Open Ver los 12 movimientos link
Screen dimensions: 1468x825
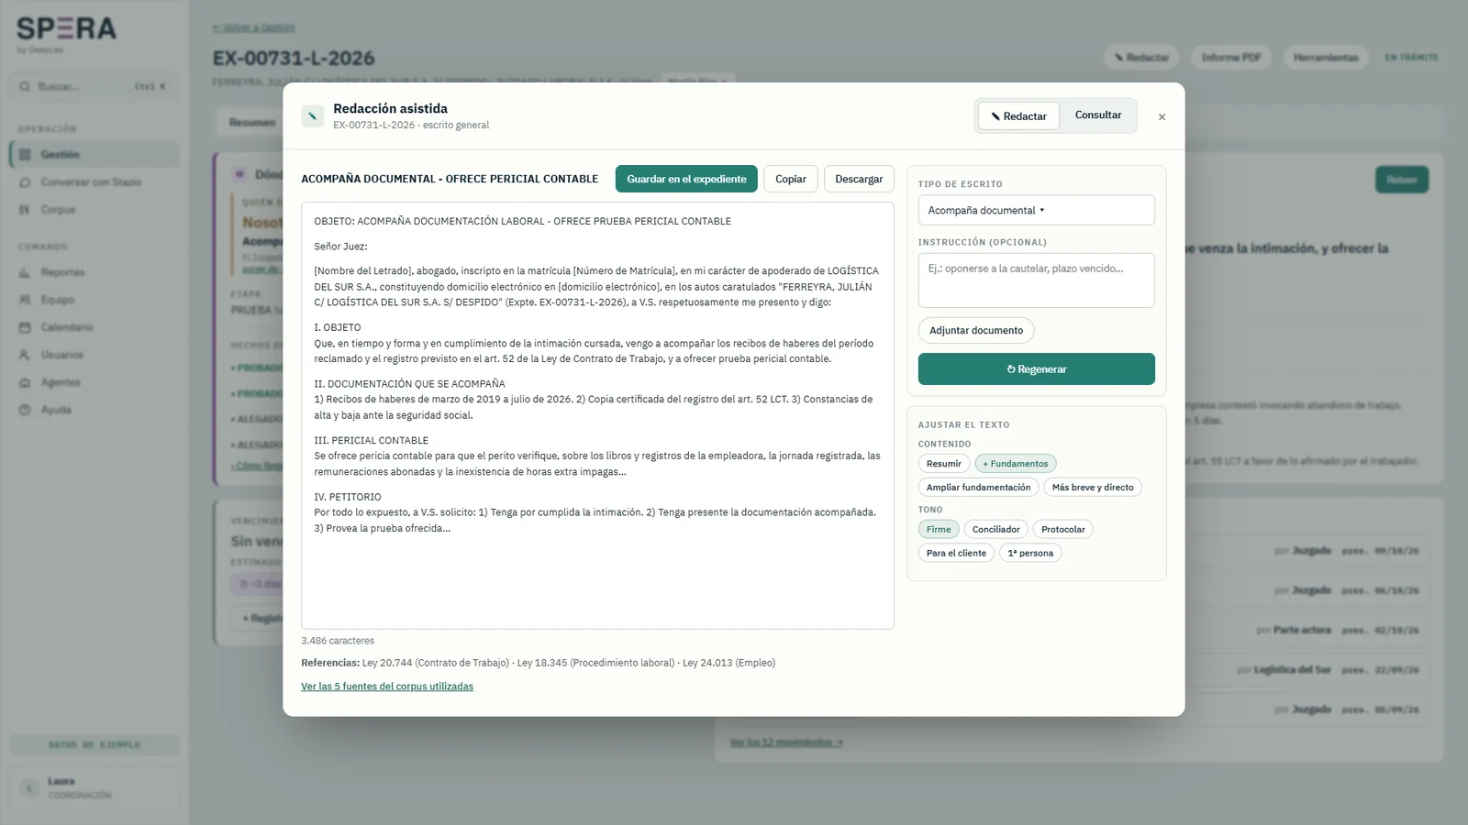point(786,742)
